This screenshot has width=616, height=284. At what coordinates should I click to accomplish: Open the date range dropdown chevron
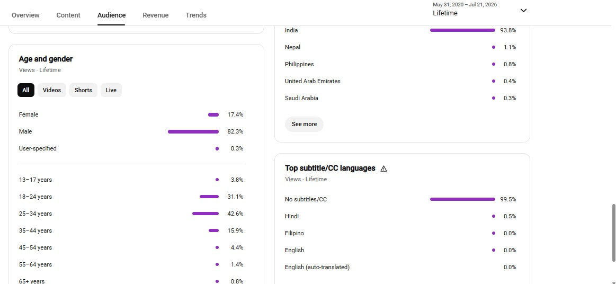click(523, 10)
